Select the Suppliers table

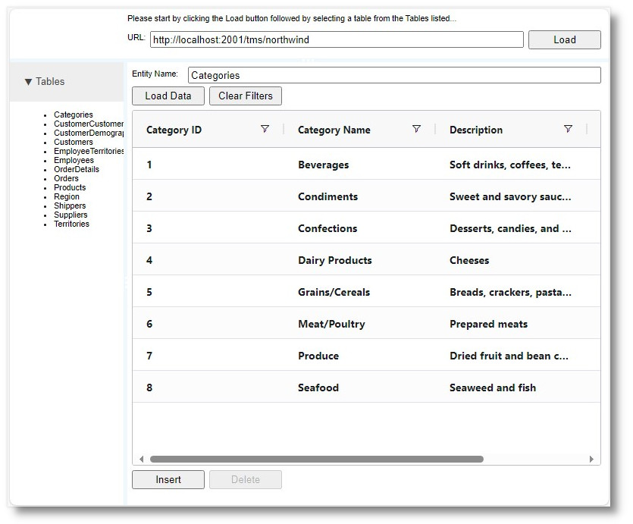[71, 215]
